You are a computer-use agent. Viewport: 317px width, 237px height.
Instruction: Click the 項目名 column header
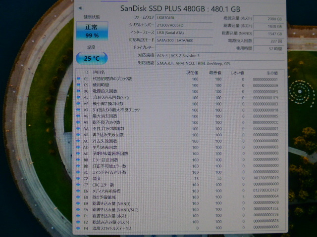click(99, 72)
